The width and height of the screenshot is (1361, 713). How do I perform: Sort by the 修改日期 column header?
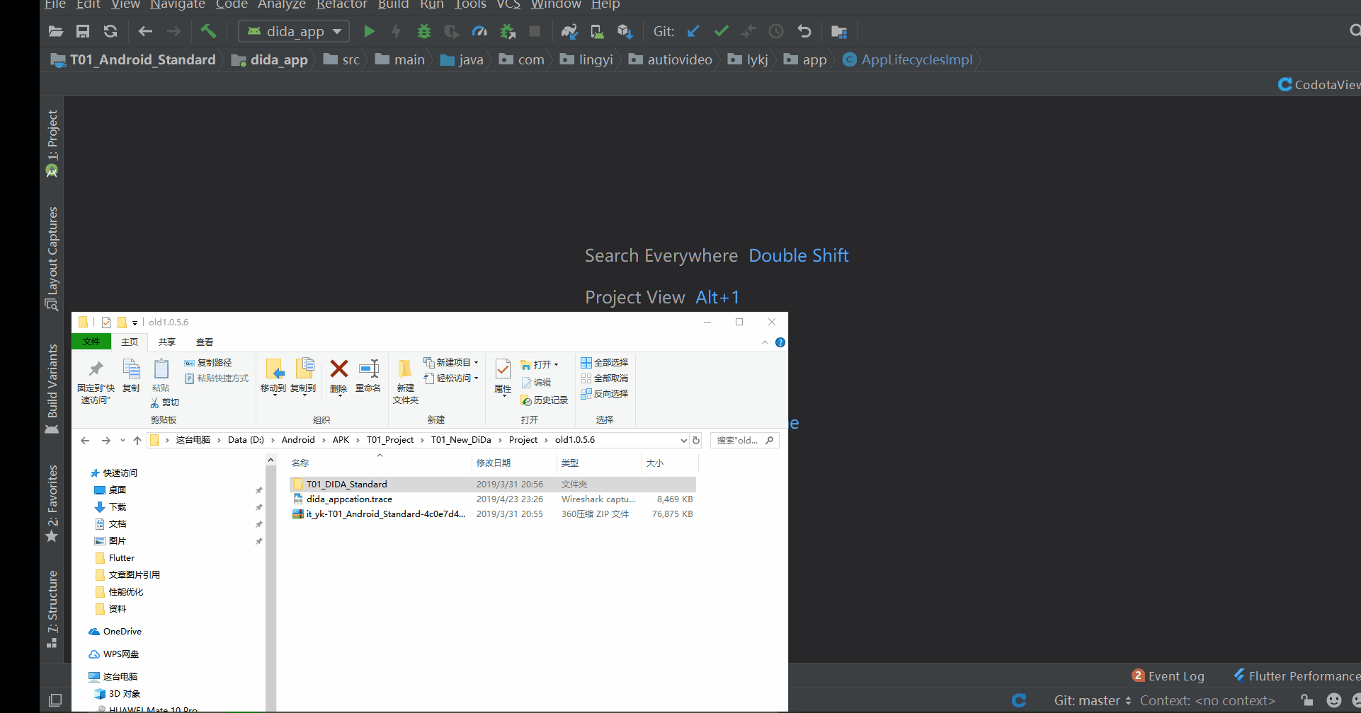514,463
